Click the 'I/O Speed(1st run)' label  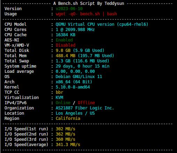(x=26, y=129)
